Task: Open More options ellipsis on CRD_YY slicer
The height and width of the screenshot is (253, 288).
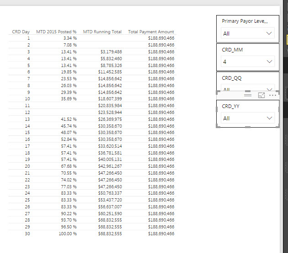Action: coord(272,95)
